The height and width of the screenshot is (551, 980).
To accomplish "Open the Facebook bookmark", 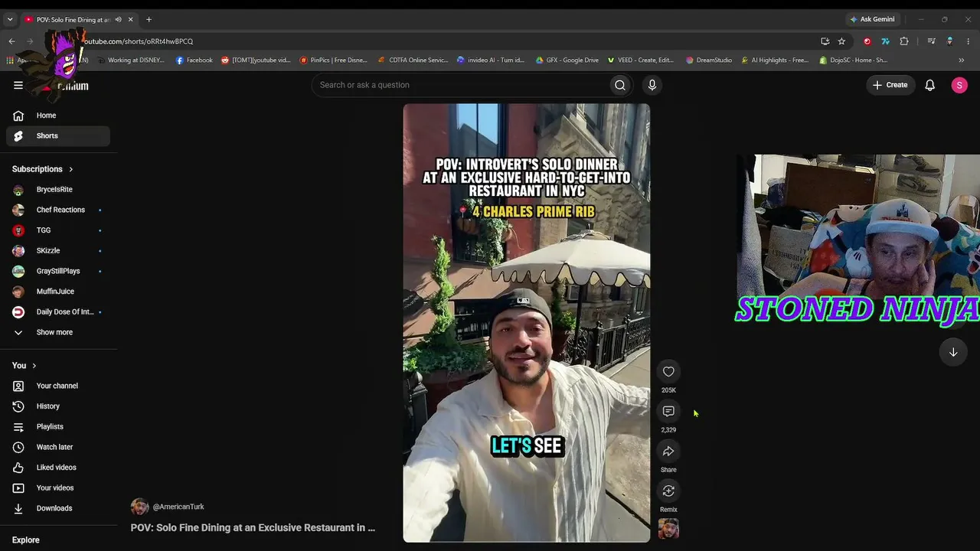I will coord(194,60).
